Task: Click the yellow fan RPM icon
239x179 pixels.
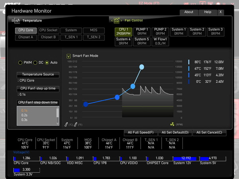Action: pos(172,124)
